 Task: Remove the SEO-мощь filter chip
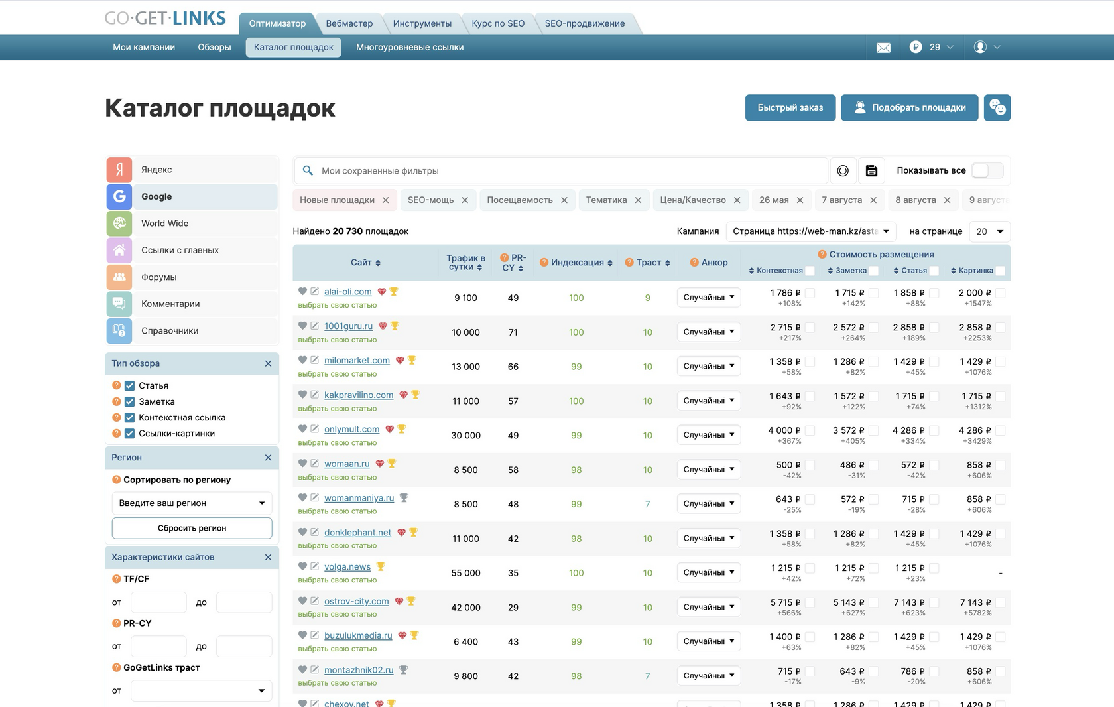click(x=465, y=200)
